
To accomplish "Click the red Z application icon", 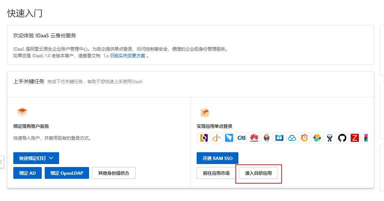I will click(355, 138).
